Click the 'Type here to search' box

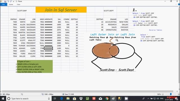point(29,98)
